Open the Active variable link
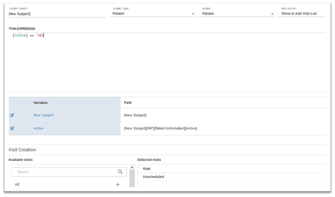Screen dimensions: 335x197 38,128
